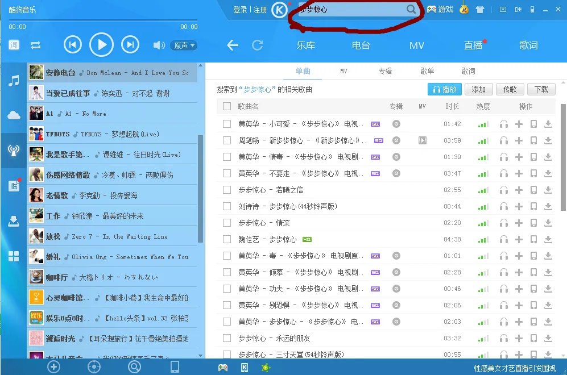Image resolution: width=567 pixels, height=375 pixels.
Task: Click the locate target icon in bottom bar
Action: click(94, 367)
